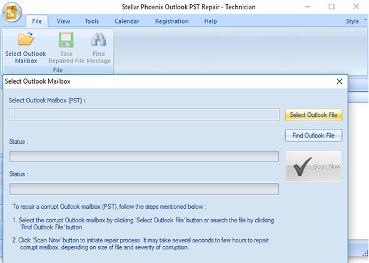
Task: Click the first Status progress bar
Action: coord(144,157)
